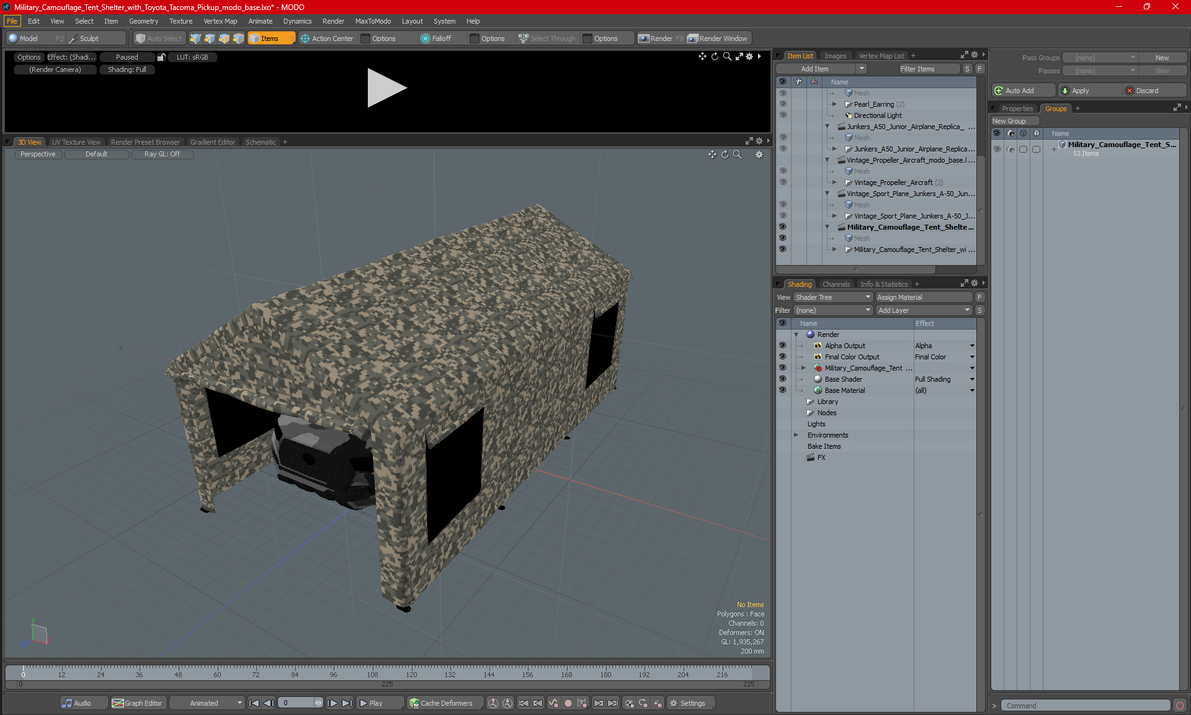Select the Action Center tool icon
Viewport: 1191px width, 715px height.
click(305, 38)
